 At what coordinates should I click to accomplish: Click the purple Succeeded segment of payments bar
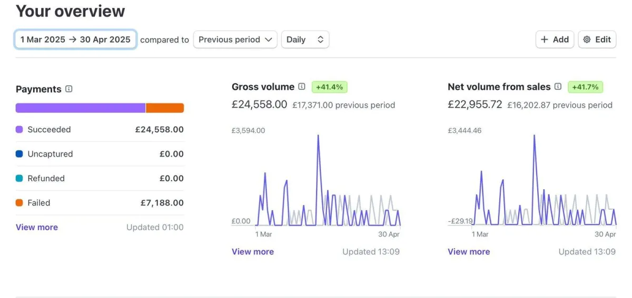80,108
